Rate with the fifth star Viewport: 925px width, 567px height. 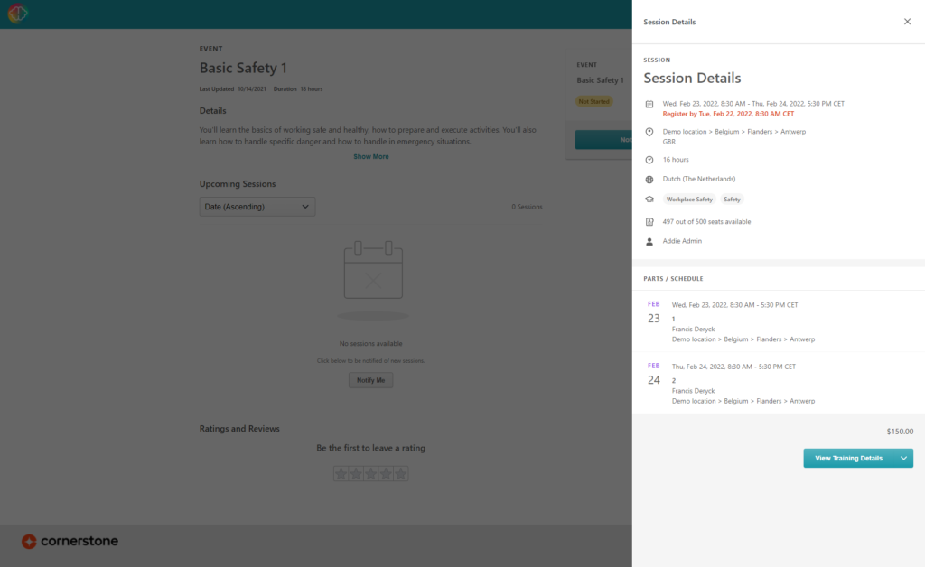point(401,474)
